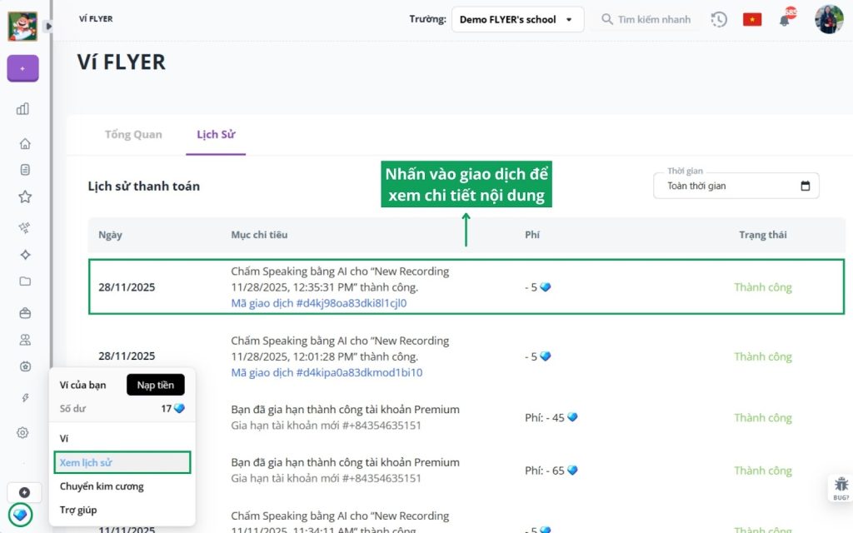Viewport: 853px width, 533px height.
Task: Click the star icon in sidebar
Action: tap(25, 197)
